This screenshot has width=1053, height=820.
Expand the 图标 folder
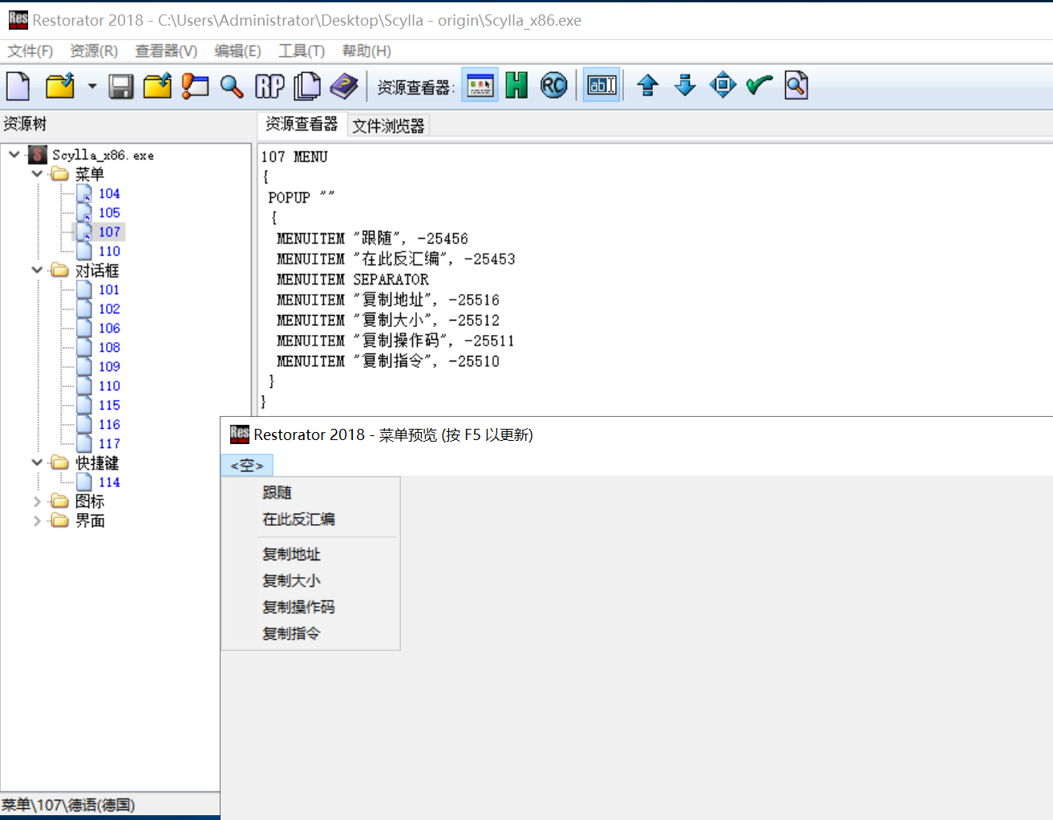click(37, 501)
